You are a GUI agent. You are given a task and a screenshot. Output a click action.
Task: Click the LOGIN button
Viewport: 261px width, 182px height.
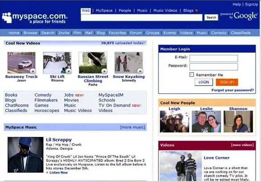point(203,82)
